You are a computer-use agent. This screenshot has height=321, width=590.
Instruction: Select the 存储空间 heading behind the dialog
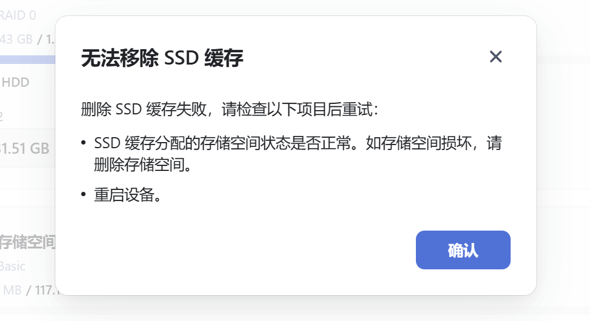coord(28,242)
